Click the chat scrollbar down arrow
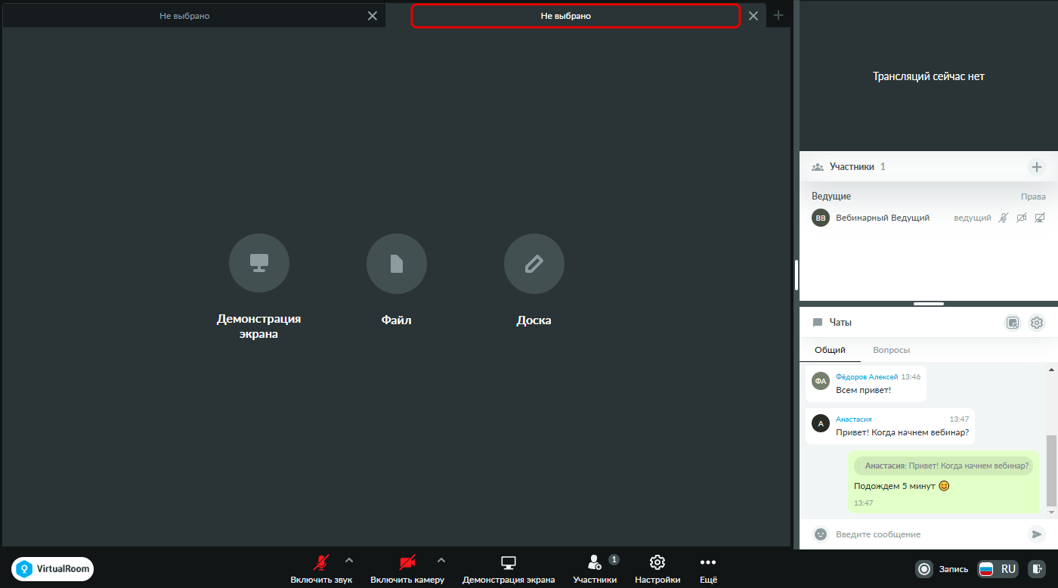The height and width of the screenshot is (588, 1058). [x=1050, y=512]
